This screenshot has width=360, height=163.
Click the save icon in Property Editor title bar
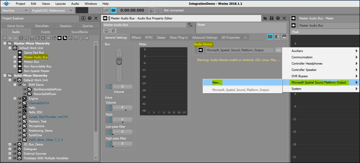tap(271, 18)
